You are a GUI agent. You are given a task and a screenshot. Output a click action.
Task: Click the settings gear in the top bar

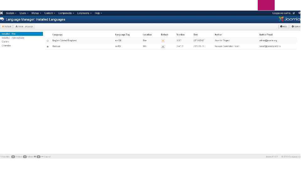(299, 13)
